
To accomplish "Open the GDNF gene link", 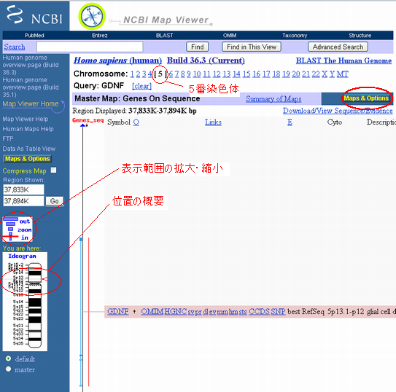I will (118, 312).
